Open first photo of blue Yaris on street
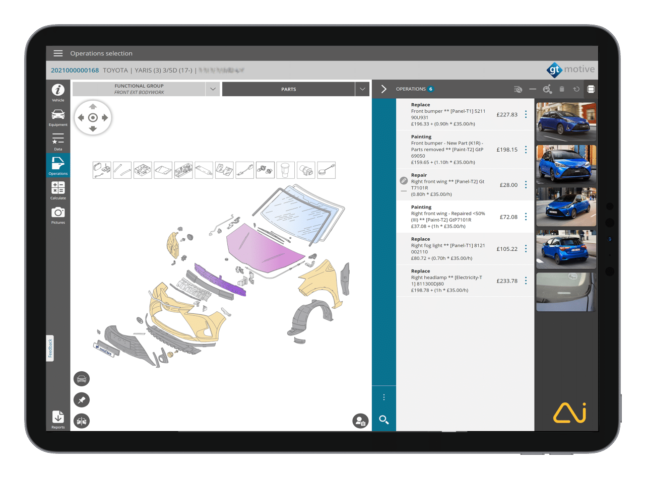The height and width of the screenshot is (478, 645). point(566,122)
